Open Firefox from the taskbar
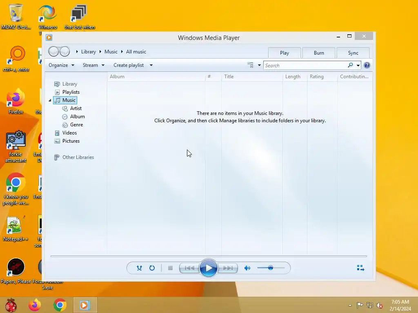418x313 pixels. [35, 305]
